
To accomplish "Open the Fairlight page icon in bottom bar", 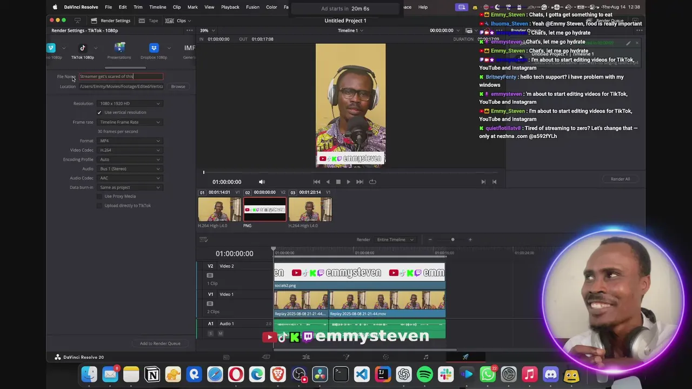I will click(425, 357).
